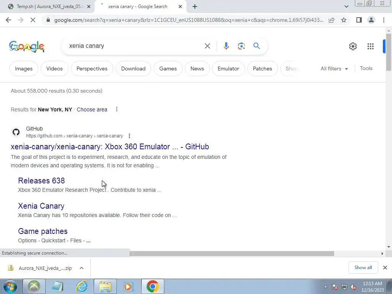Click the horizontal scrollbar
The width and height of the screenshot is (392, 294).
pos(232,253)
